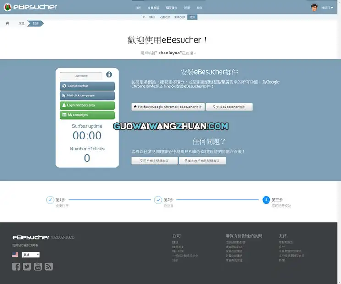The width and height of the screenshot is (341, 284).
Task: Open the 購買廣告 menu item
Action: click(x=171, y=8)
